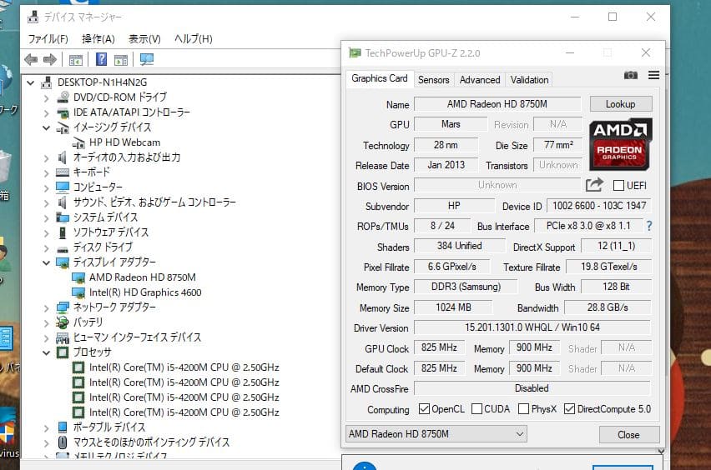Select Intel(R) HD Graphics 4600 adapter
The width and height of the screenshot is (711, 470).
click(145, 292)
